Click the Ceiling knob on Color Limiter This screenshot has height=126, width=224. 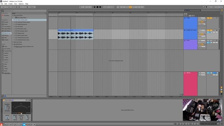[x=7, y=118]
